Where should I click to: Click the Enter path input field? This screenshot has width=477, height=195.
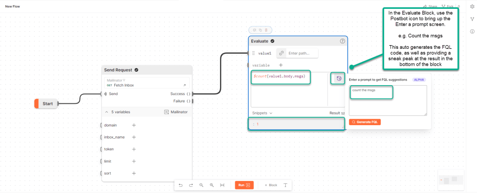(302, 54)
